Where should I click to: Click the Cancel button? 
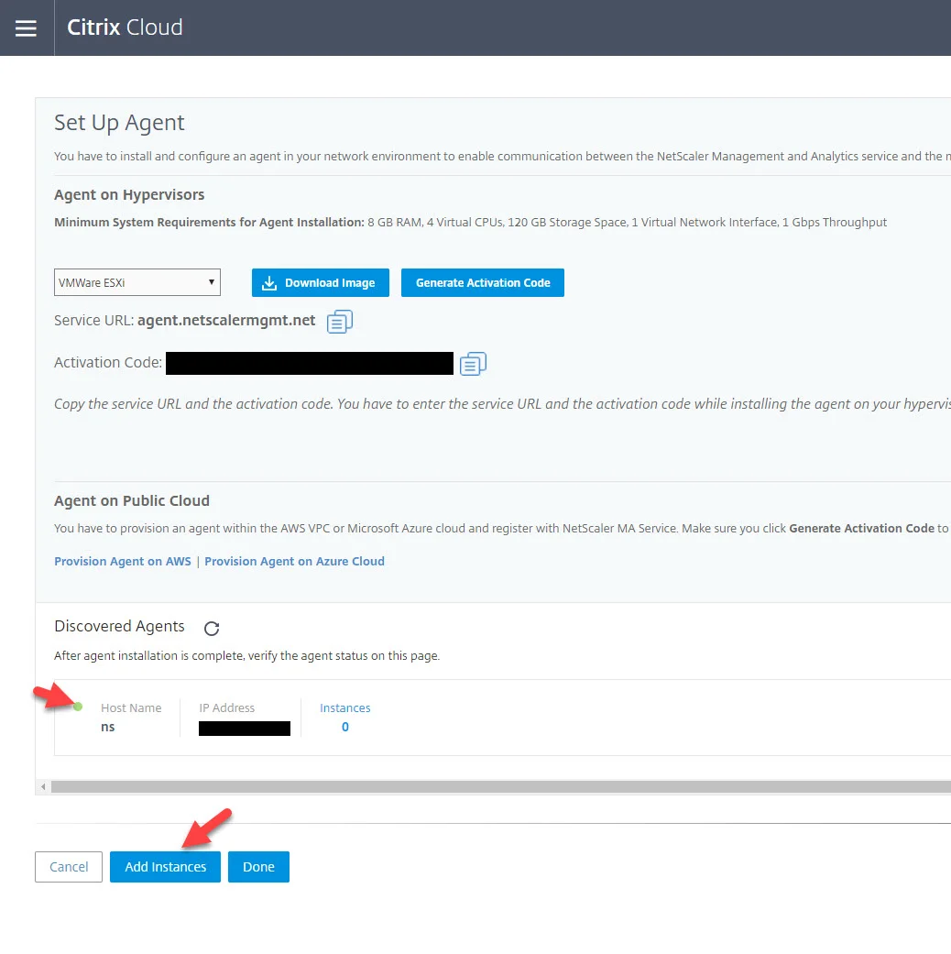69,866
